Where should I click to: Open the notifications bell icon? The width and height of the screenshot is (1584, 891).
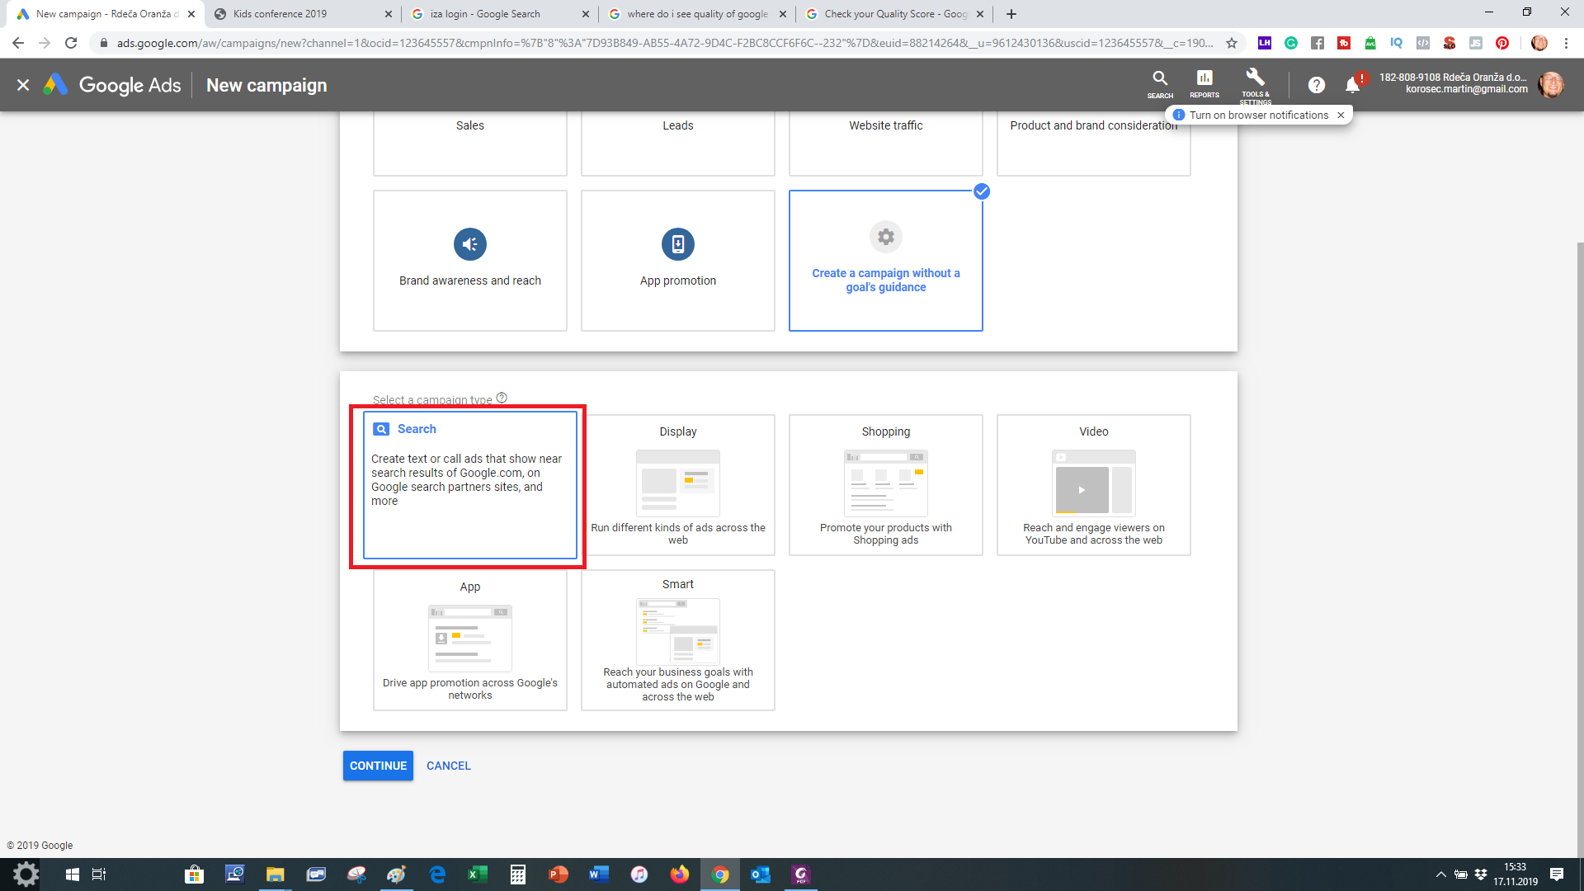[1352, 85]
